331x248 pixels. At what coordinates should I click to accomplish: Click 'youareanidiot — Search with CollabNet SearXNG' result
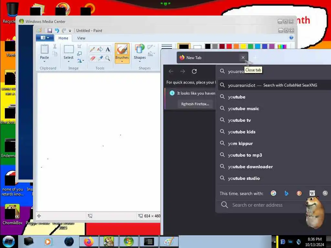click(274, 85)
